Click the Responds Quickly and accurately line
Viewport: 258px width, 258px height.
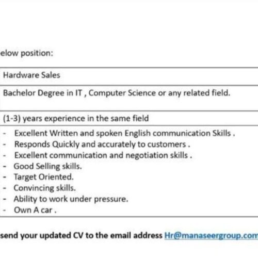[x=102, y=144]
